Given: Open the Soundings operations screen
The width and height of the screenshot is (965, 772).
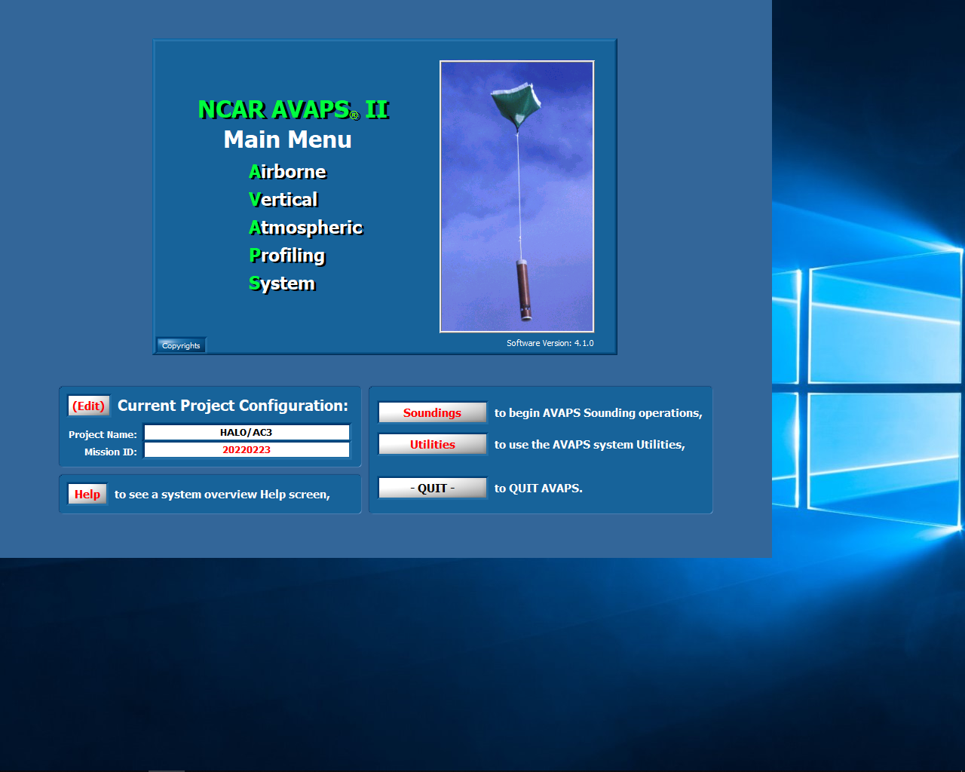Looking at the screenshot, I should pos(433,412).
